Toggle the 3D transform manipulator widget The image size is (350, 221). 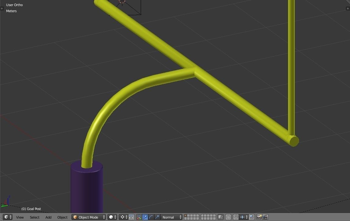pos(139,217)
